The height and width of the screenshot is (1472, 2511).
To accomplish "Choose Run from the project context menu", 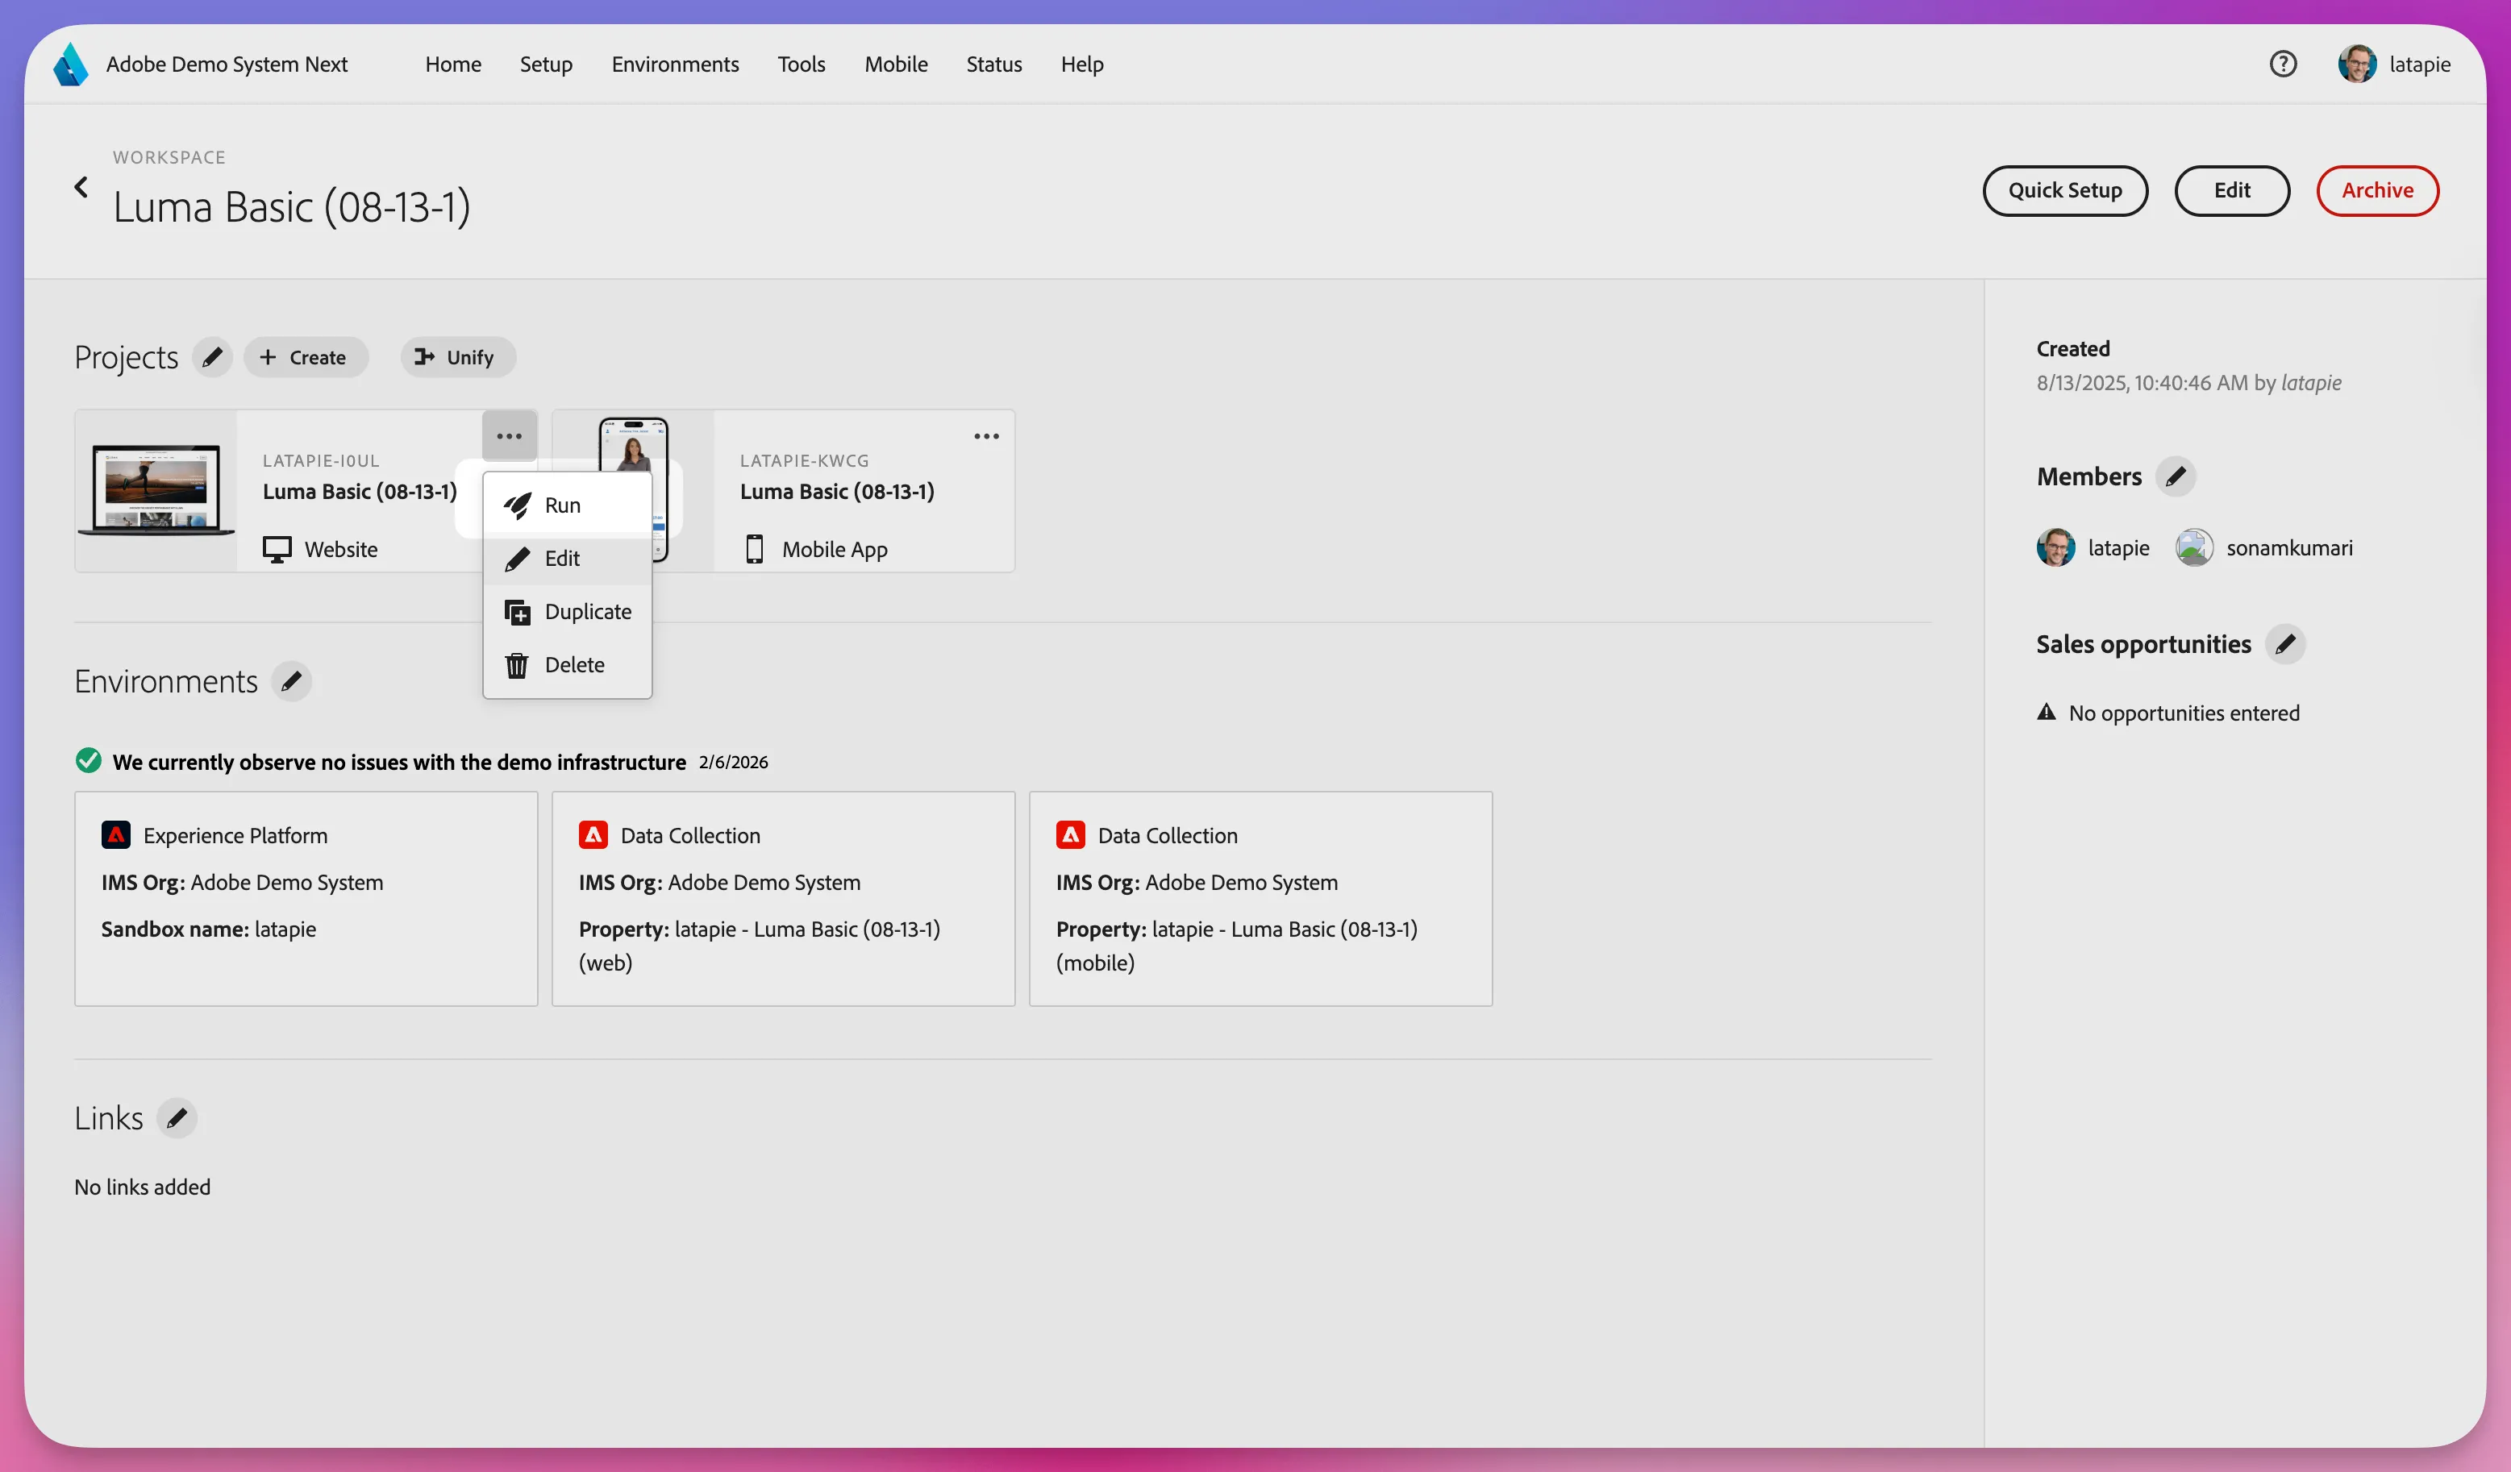I will tap(568, 506).
